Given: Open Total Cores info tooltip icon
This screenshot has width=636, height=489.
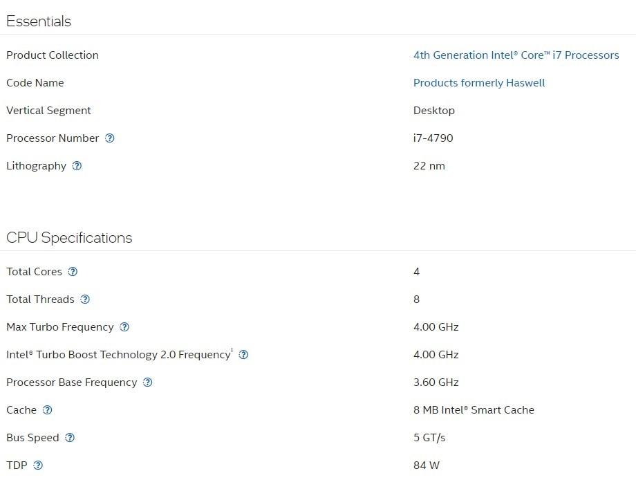Looking at the screenshot, I should tap(73, 272).
